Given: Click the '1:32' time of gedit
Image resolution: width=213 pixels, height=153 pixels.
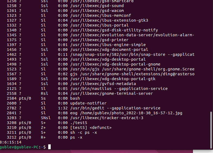Looking at the screenshot, I should coord(63,108).
